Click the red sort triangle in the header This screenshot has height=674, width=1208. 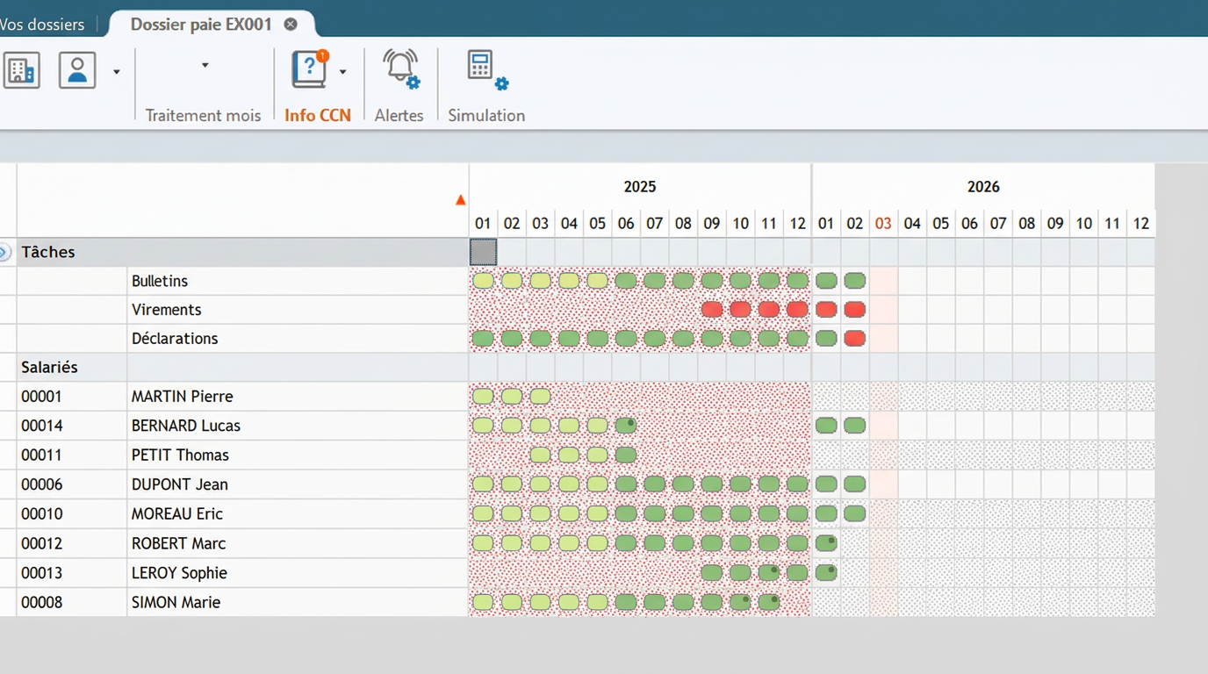[x=460, y=200]
